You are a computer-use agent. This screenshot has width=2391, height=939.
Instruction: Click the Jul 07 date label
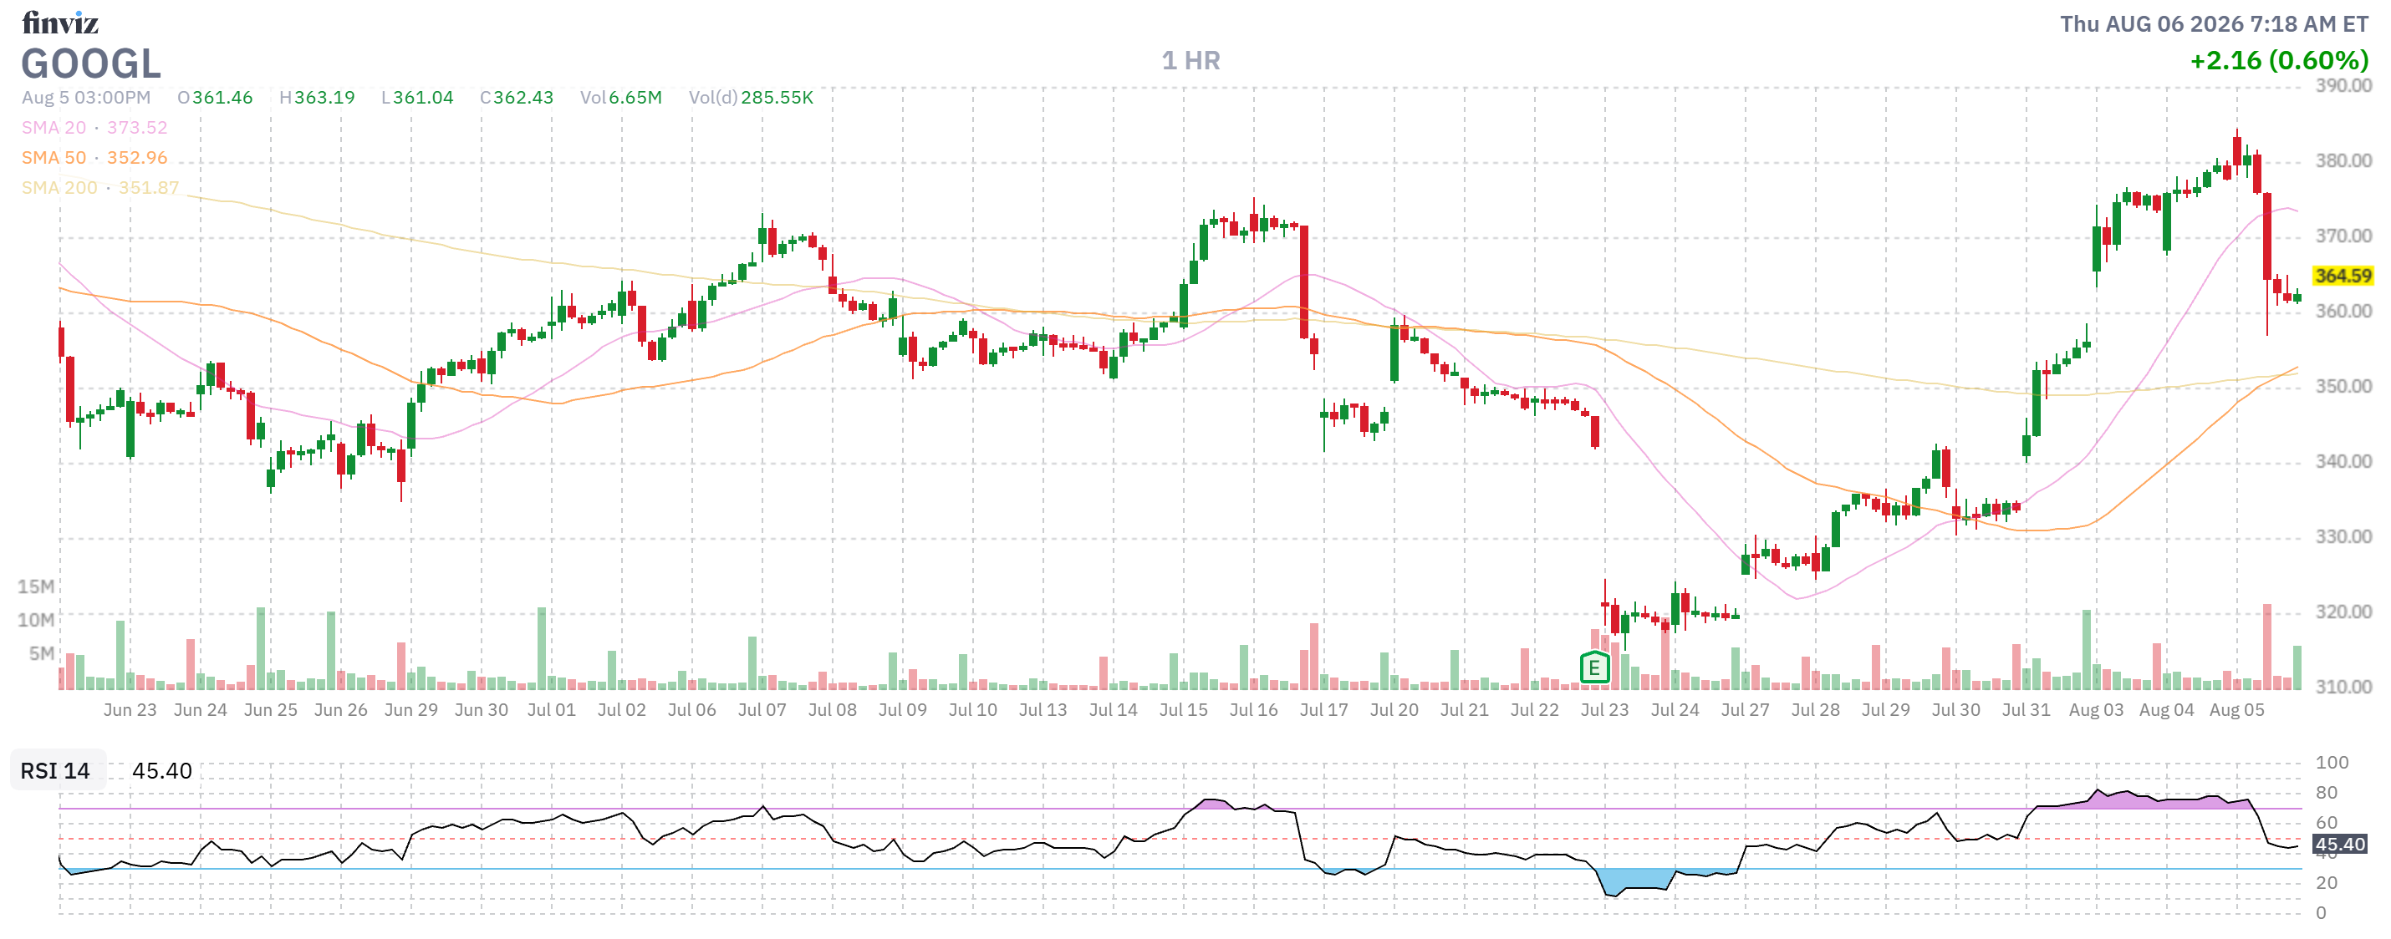pyautogui.click(x=762, y=710)
